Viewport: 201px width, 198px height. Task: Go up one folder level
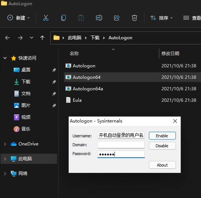[42, 38]
